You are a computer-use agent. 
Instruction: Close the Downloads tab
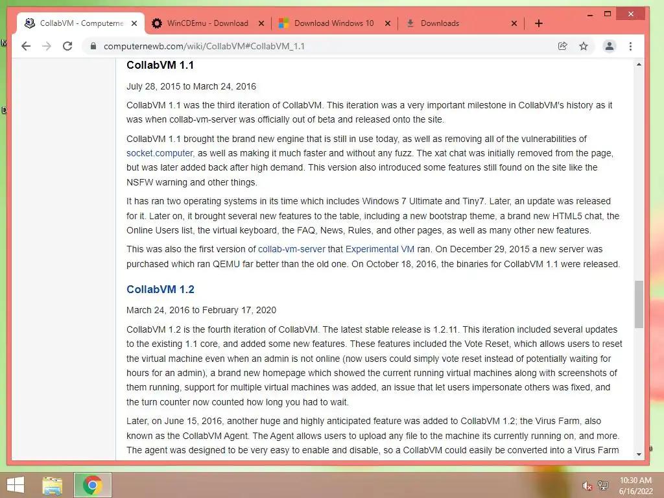514,23
